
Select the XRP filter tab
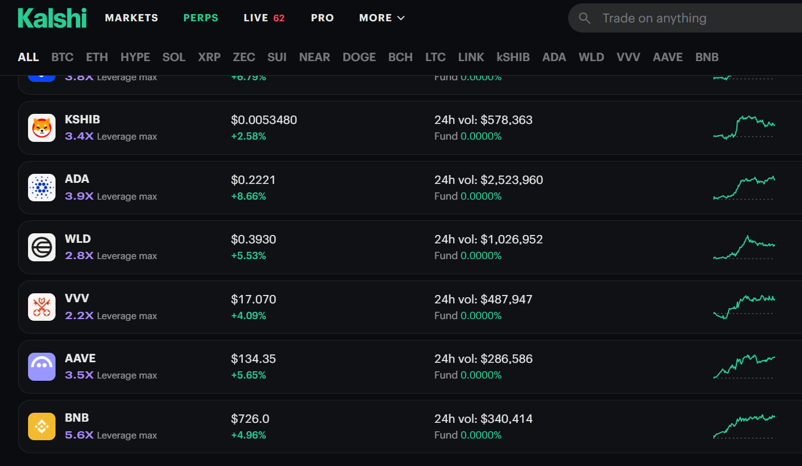(209, 57)
